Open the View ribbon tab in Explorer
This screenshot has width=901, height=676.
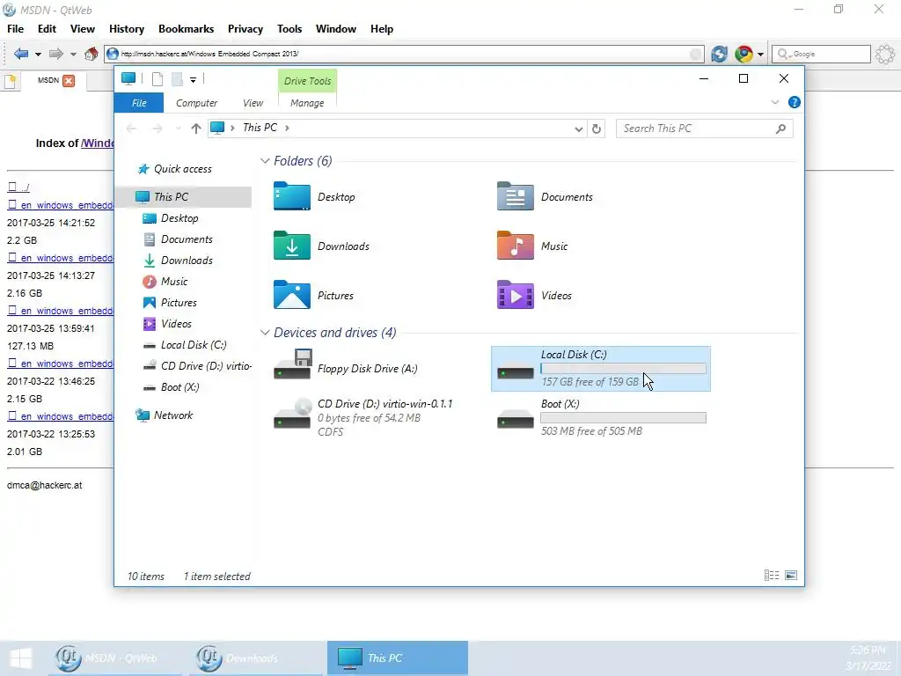[253, 103]
